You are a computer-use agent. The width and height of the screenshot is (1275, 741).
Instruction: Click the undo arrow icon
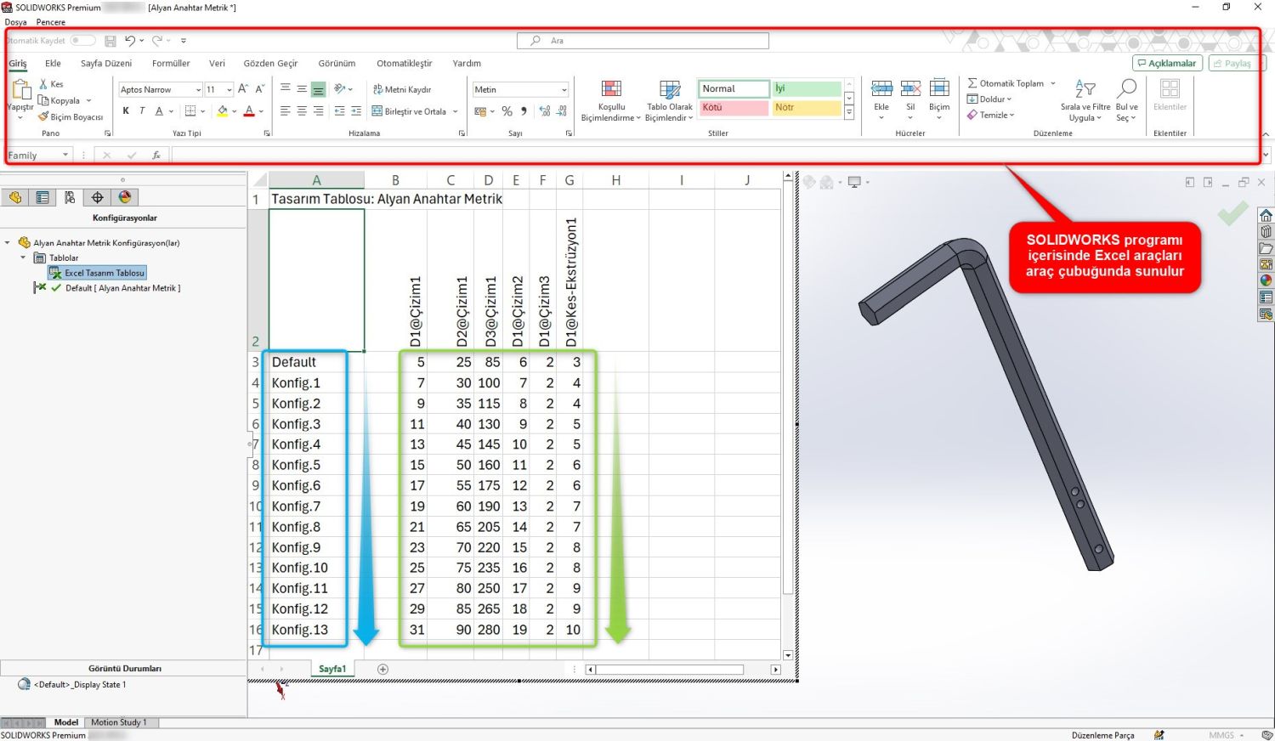[129, 41]
